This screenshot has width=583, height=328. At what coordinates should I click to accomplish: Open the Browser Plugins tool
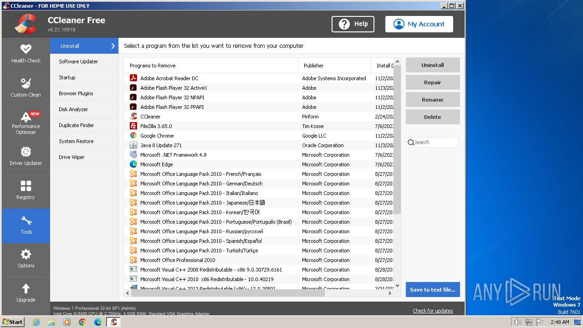click(84, 93)
